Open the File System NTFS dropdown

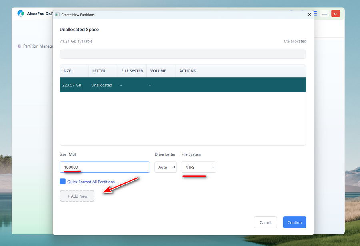(199, 167)
